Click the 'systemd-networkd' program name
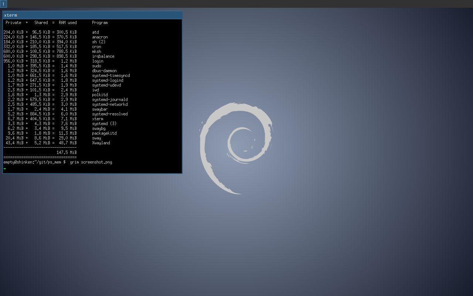This screenshot has height=296, width=473. point(110,104)
